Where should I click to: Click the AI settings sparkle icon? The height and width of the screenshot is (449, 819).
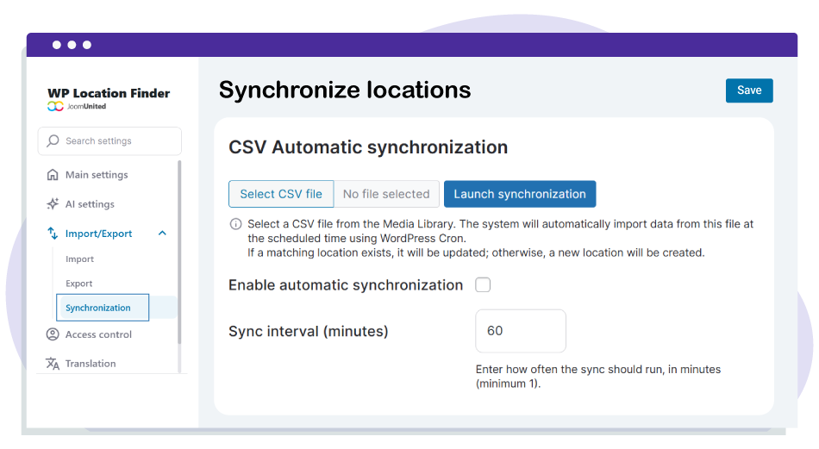tap(53, 204)
